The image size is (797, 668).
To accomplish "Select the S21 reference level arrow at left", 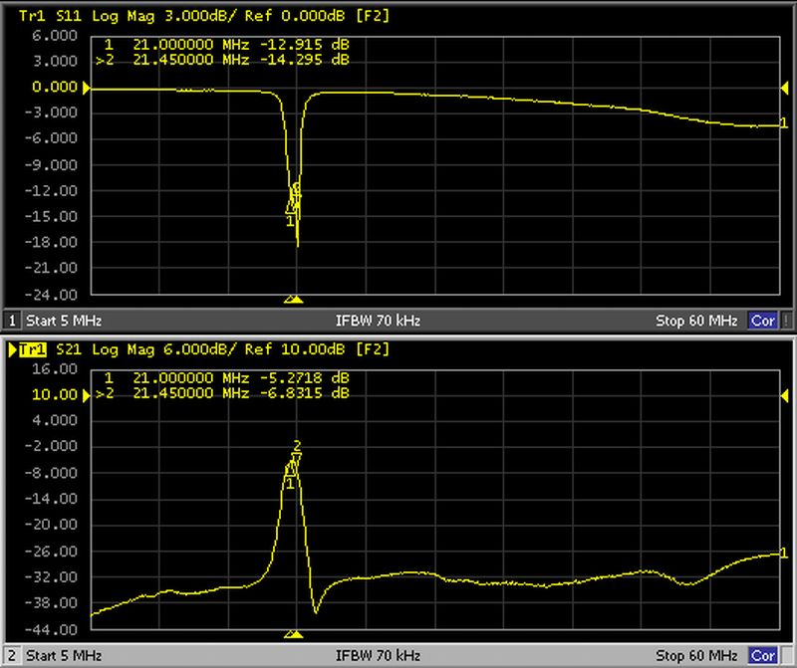I will pyautogui.click(x=86, y=395).
